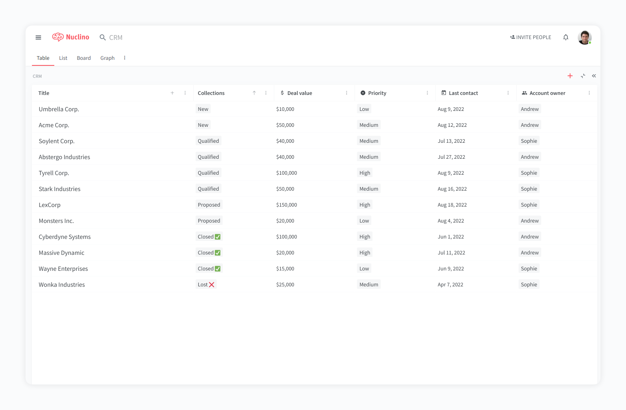Click Proposed tag on LexCorp

tap(209, 205)
